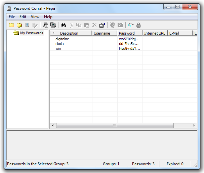Click the dual-monitor computer toolbar icon
The height and width of the screenshot is (173, 204).
pyautogui.click(x=53, y=25)
